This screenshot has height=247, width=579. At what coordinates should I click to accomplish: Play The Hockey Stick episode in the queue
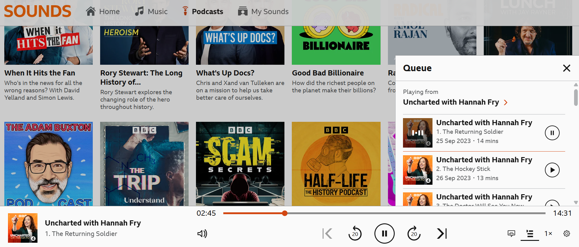click(552, 170)
